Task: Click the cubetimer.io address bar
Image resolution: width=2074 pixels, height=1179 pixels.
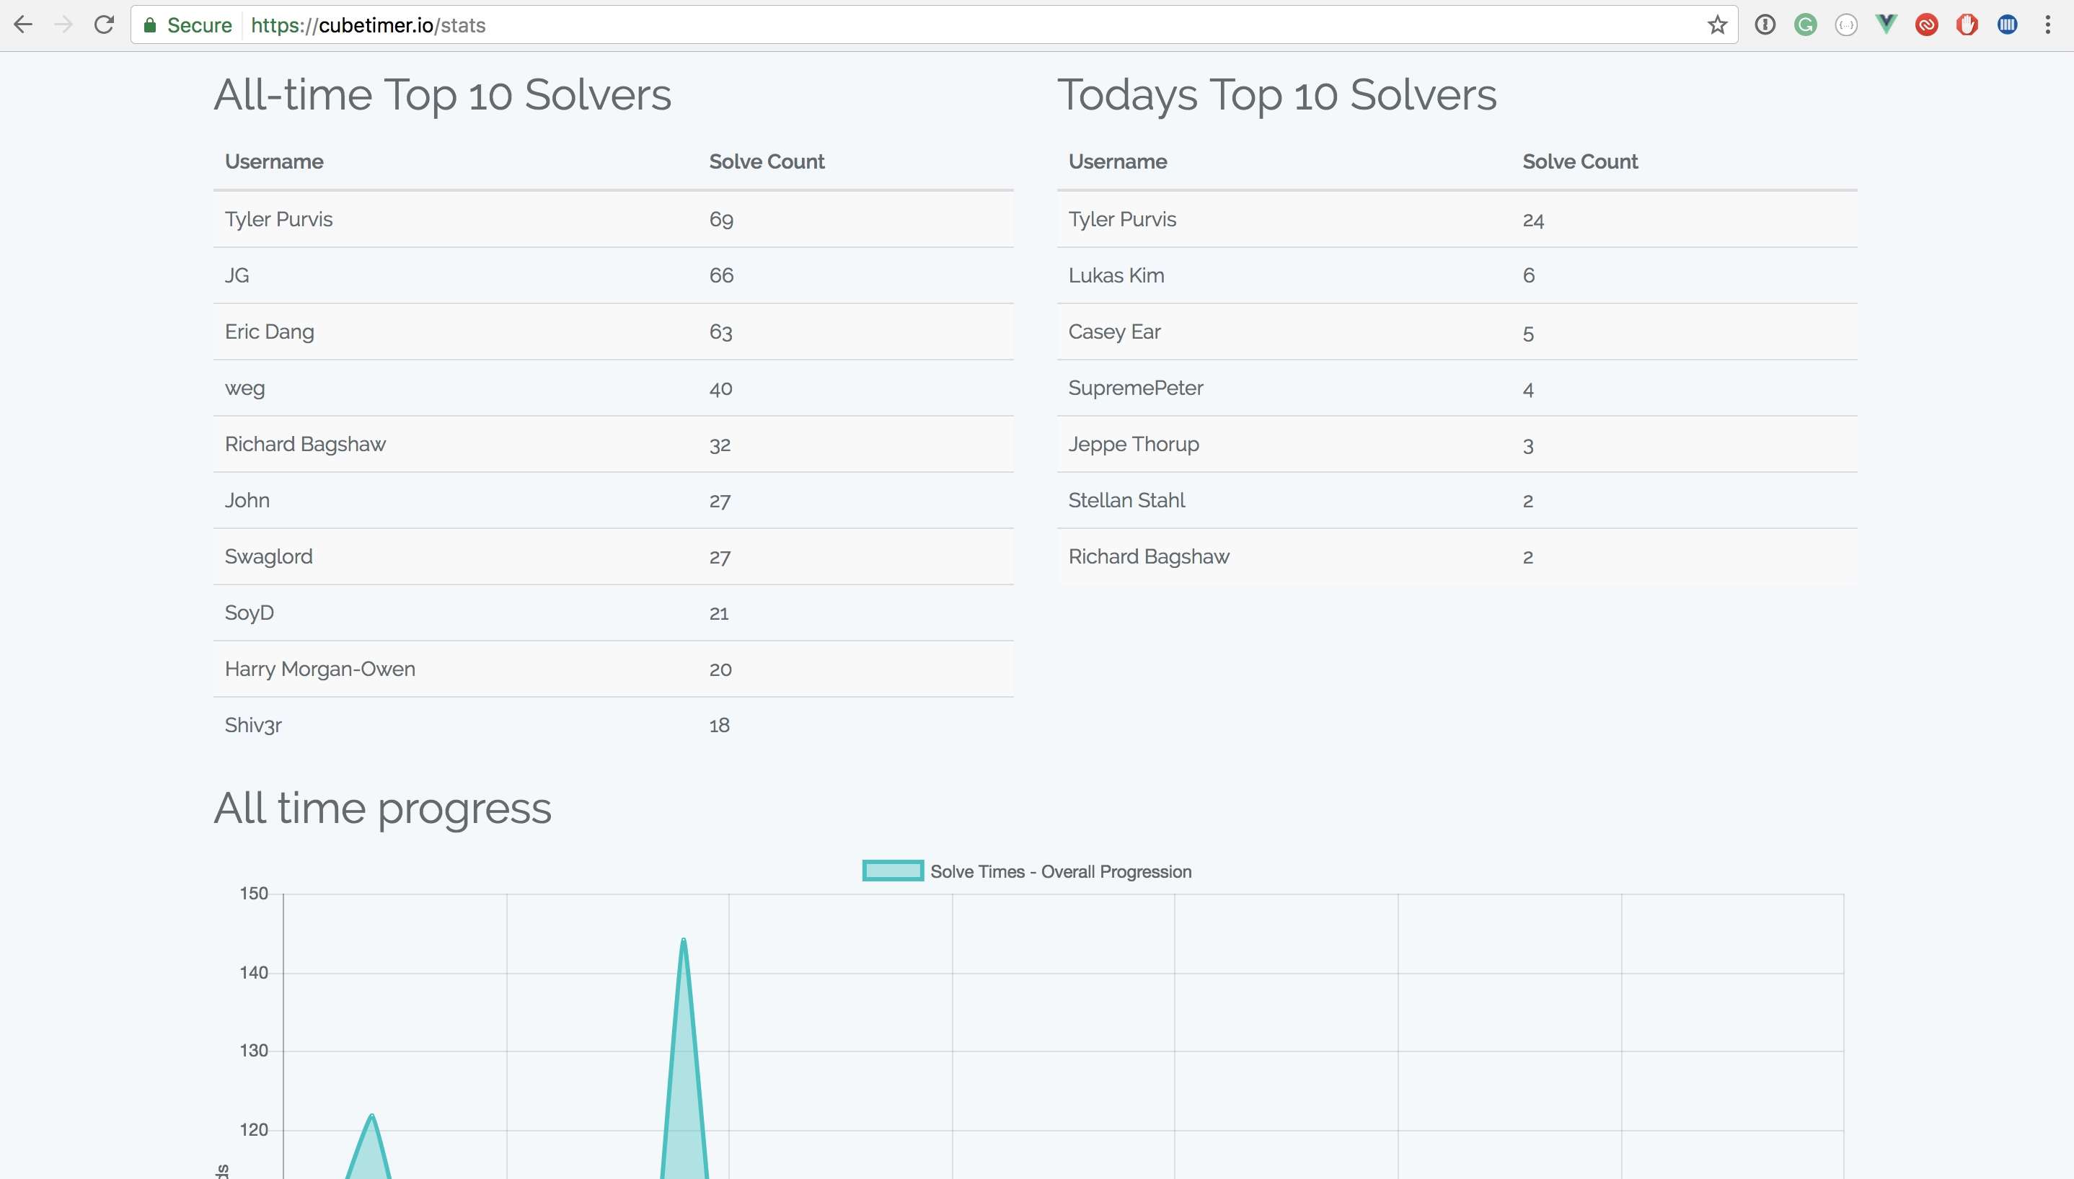Action: [932, 25]
